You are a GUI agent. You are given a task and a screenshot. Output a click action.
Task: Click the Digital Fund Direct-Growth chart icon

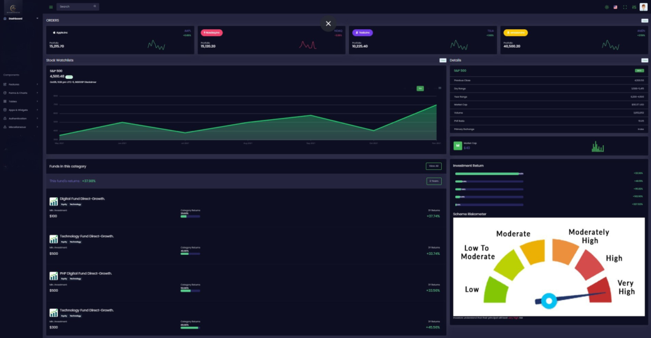[53, 202]
